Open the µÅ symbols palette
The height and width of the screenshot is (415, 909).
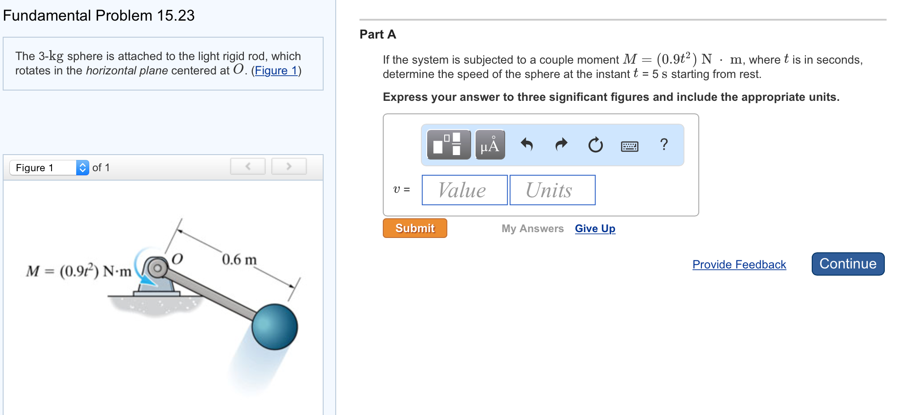490,145
